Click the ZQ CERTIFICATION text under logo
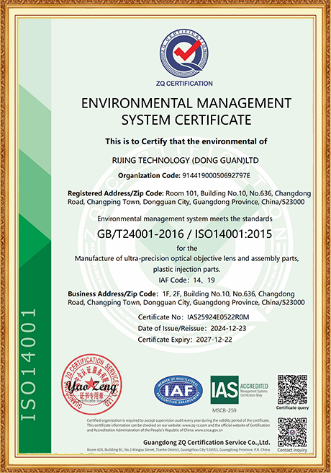 tap(184, 84)
